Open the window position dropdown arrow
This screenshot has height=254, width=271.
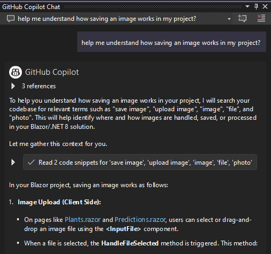coord(247,6)
